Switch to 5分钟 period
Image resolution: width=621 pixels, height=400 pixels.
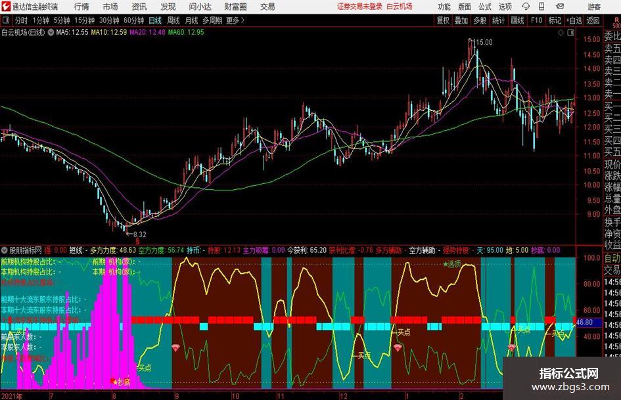(x=61, y=20)
